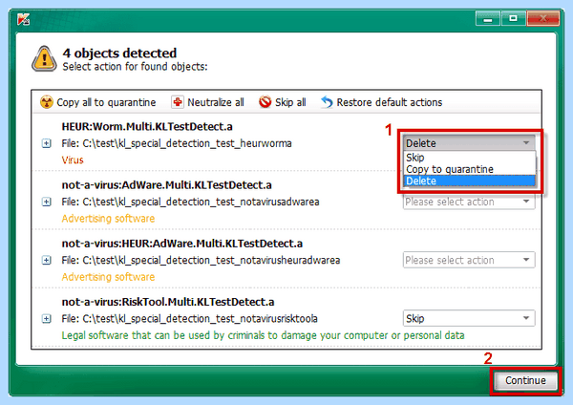This screenshot has width=573, height=405.
Task: Choose Copy to quarantine in dropdown list
Action: [469, 169]
